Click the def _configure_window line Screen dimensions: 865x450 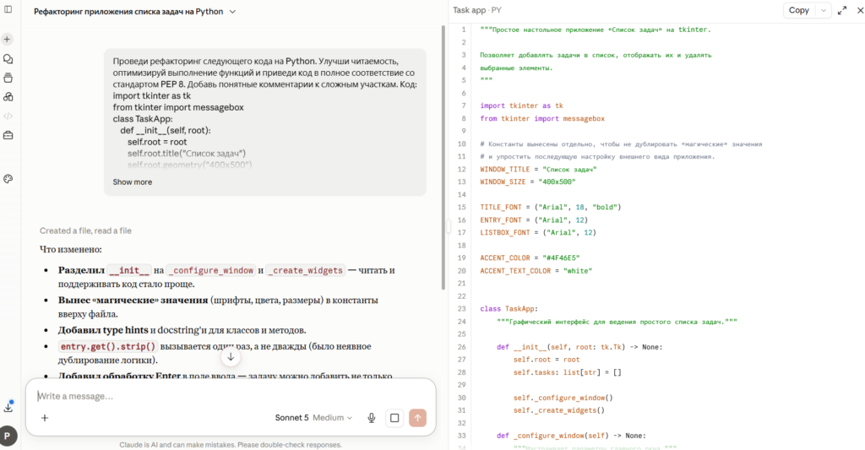coord(572,436)
